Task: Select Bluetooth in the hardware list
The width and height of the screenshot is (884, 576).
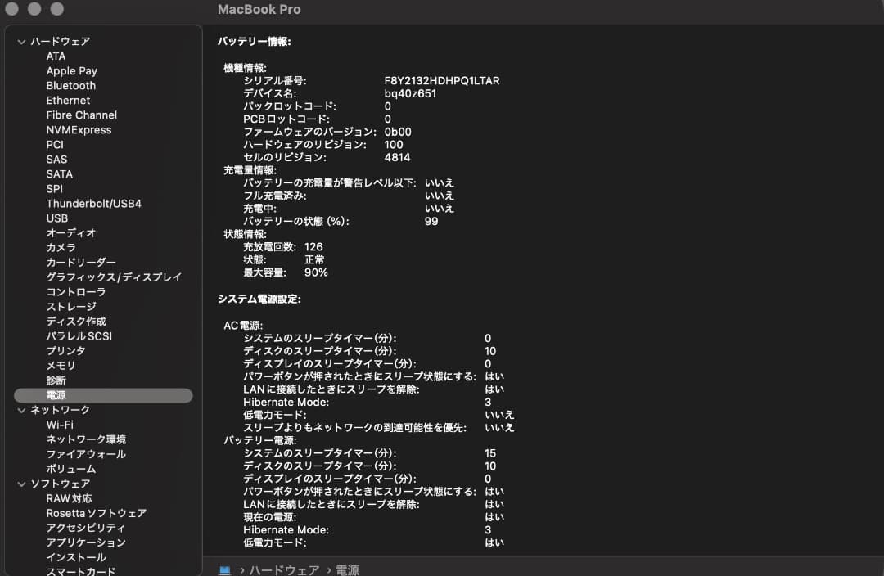Action: point(70,85)
